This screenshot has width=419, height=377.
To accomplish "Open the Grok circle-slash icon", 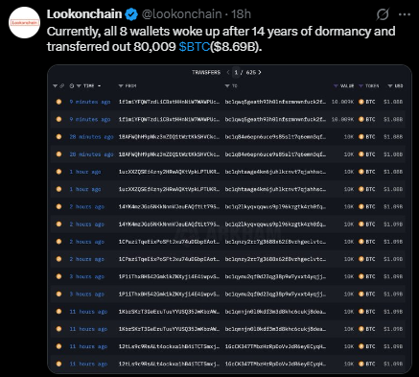I will pos(383,14).
